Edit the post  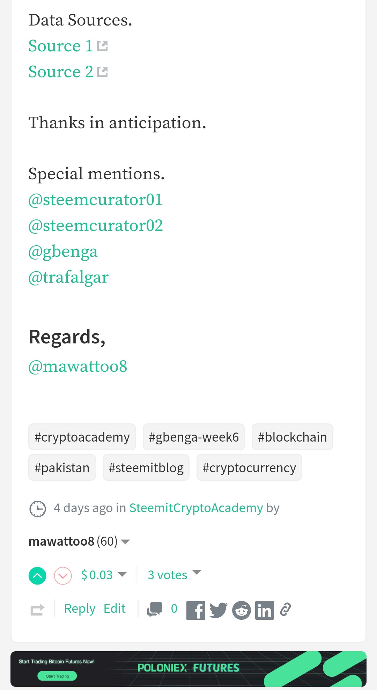coord(114,609)
